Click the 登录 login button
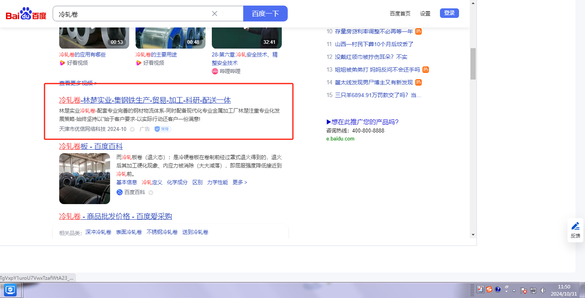The height and width of the screenshot is (298, 585). 449,13
